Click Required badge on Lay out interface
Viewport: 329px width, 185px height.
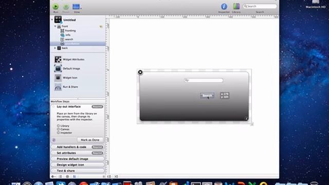pyautogui.click(x=97, y=106)
